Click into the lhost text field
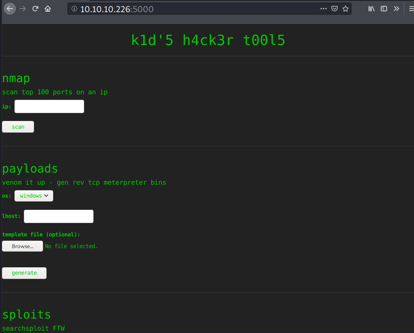The width and height of the screenshot is (414, 333). click(59, 216)
